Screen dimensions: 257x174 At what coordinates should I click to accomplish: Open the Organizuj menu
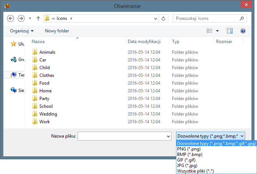pyautogui.click(x=22, y=31)
